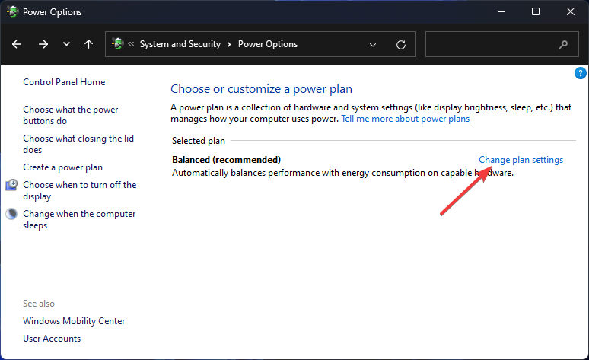Click the moon sleep icon in sidebar
Viewport: 589px width, 360px height.
pyautogui.click(x=11, y=214)
